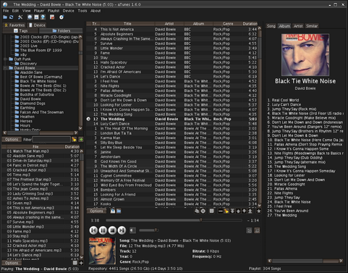Image resolution: width=348 pixels, height=273 pixels.
Task: Clear playlist using broom icon in playlist toolbar
Action: (x=226, y=211)
